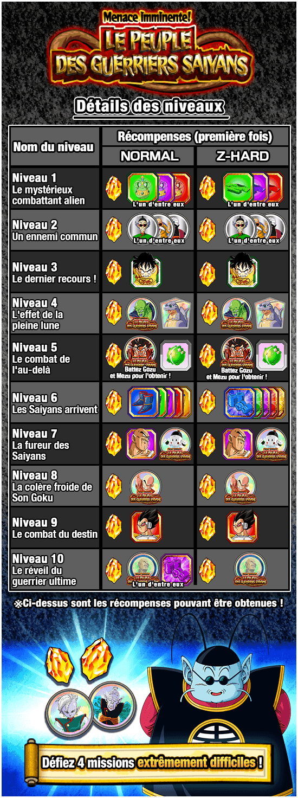
Task: Click the Niveau 1 Z-HARD Dragon Stone
Action: tap(207, 188)
